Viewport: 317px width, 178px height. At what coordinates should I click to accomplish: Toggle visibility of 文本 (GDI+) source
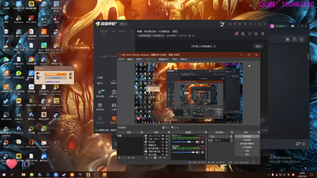coord(163,139)
